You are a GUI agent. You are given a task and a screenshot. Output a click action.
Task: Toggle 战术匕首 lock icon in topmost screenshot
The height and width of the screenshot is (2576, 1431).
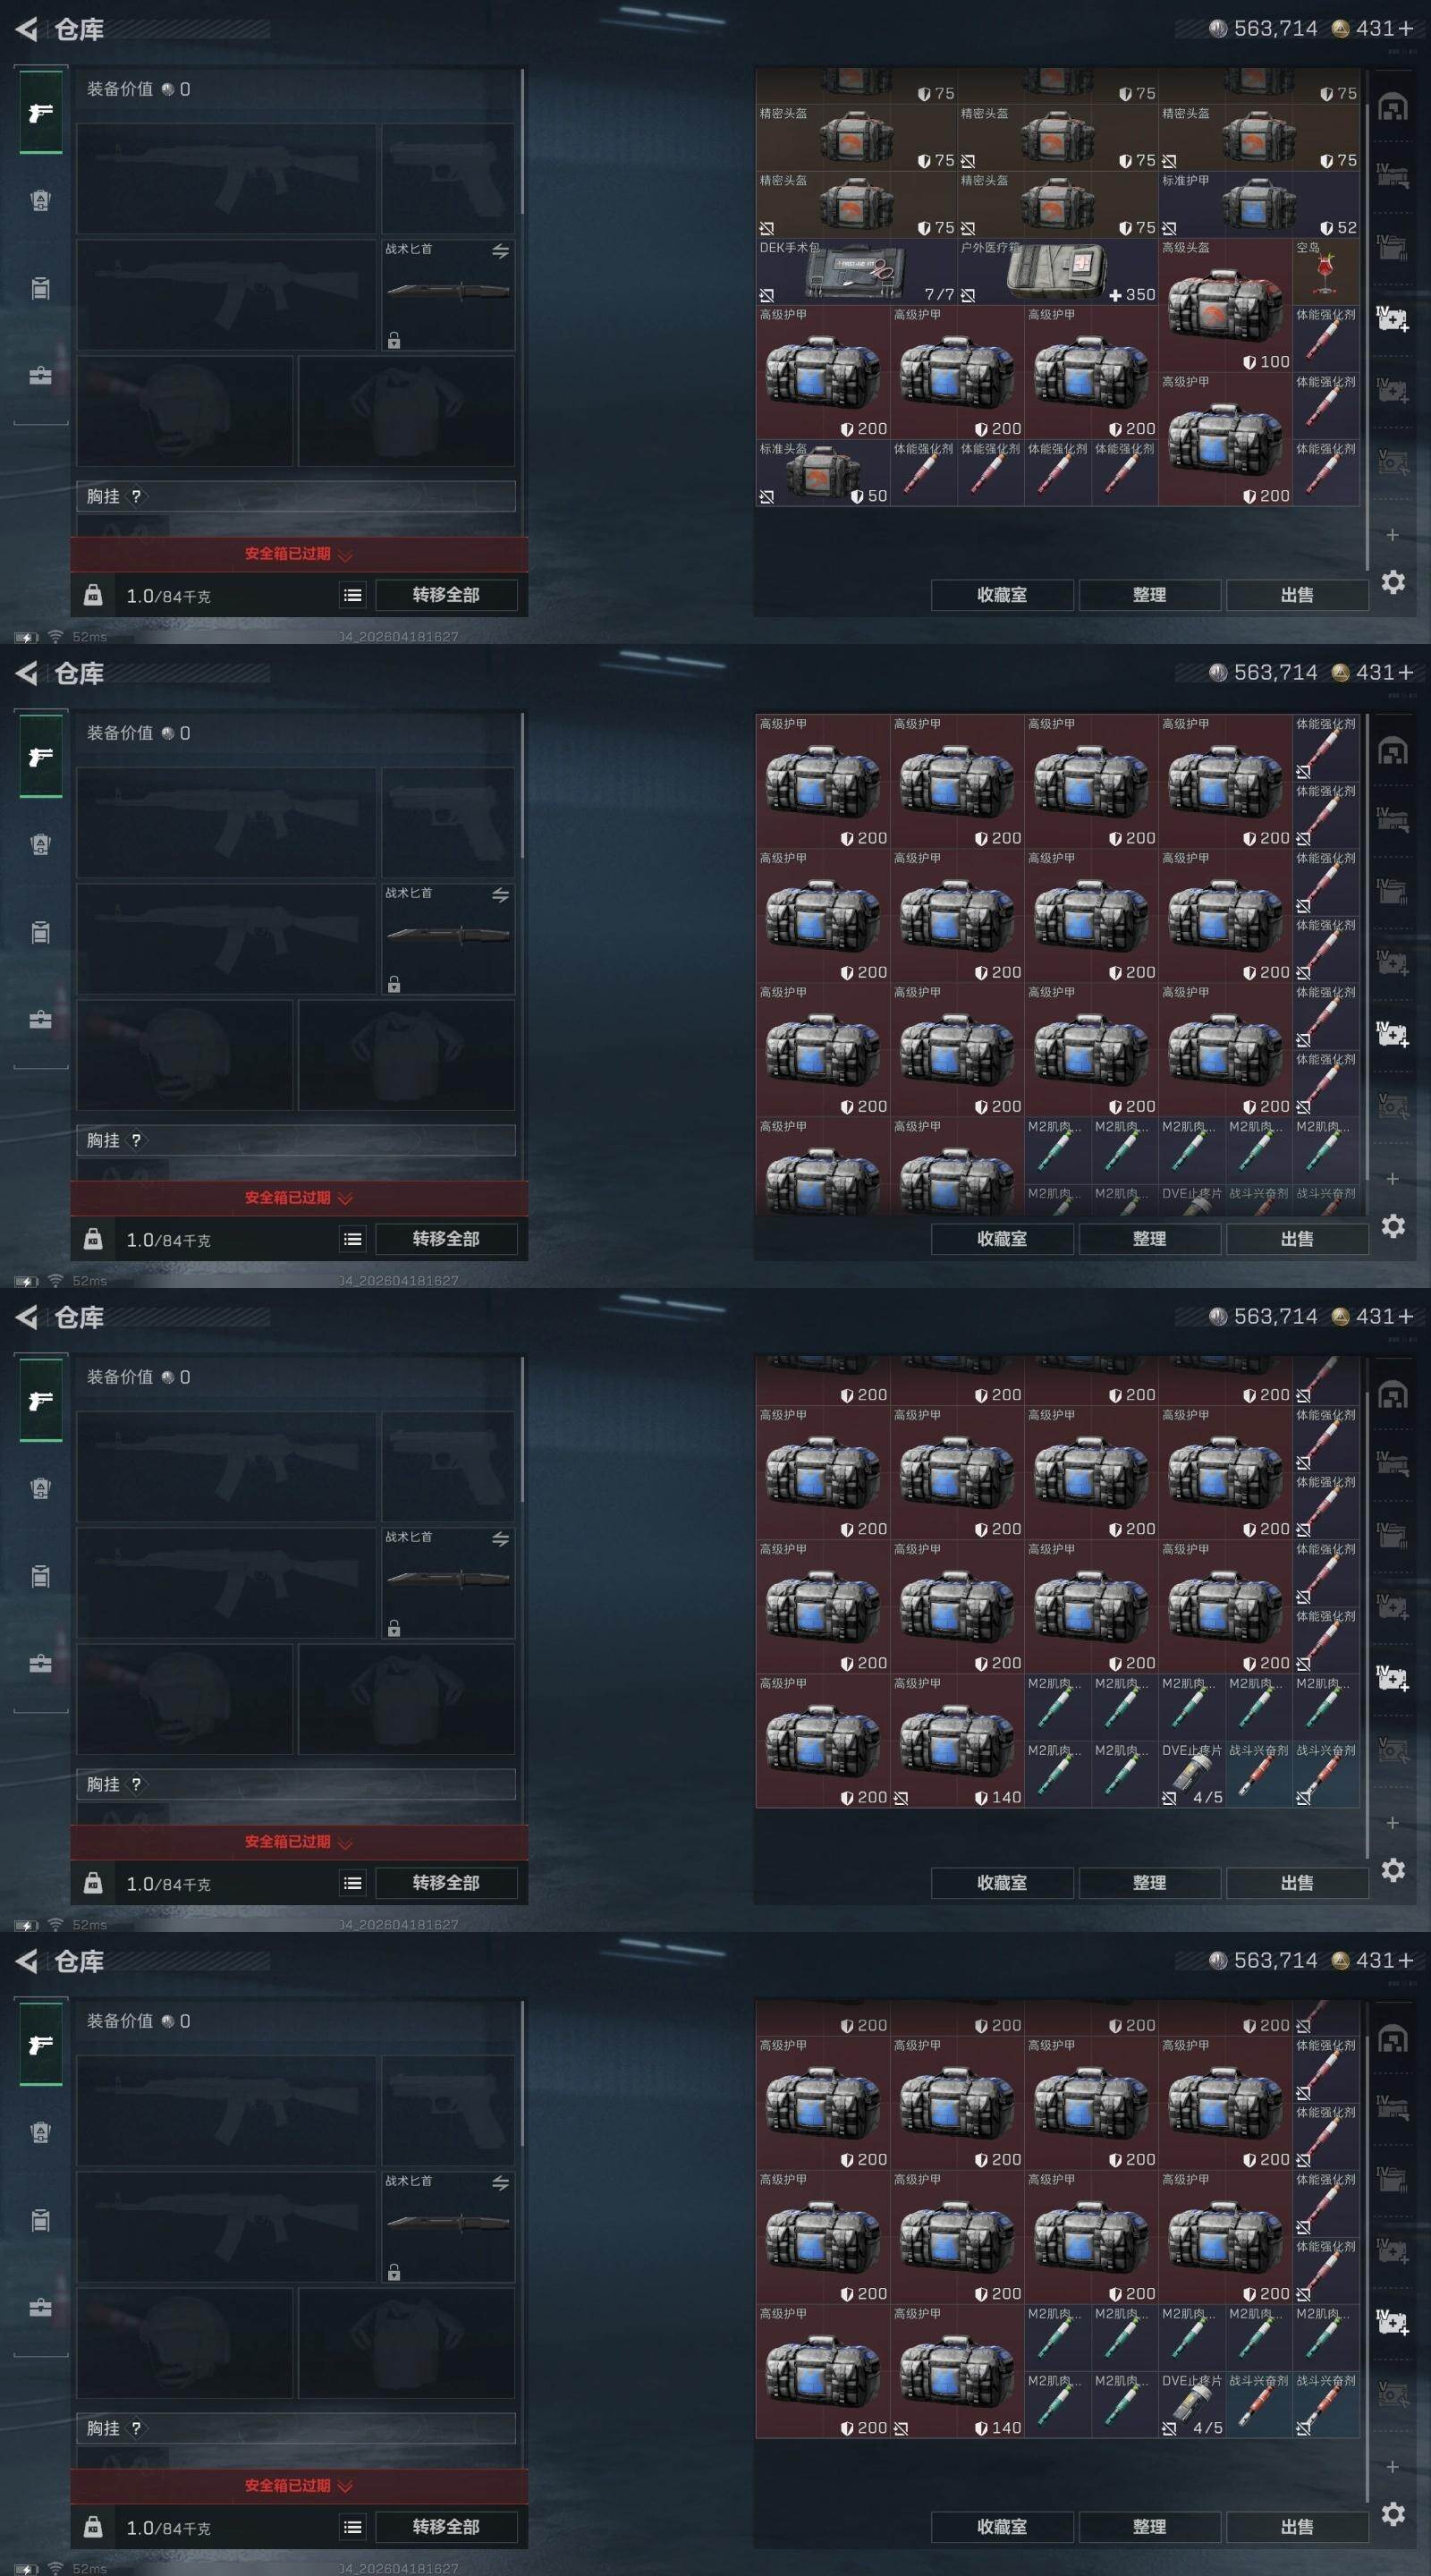pos(394,340)
